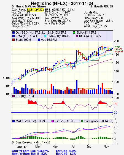Click the 'Upside Gap' label
The height and width of the screenshot is (155, 124).
[x=91, y=12]
